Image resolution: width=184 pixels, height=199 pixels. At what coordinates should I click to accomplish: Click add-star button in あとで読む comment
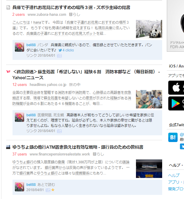[48, 190]
